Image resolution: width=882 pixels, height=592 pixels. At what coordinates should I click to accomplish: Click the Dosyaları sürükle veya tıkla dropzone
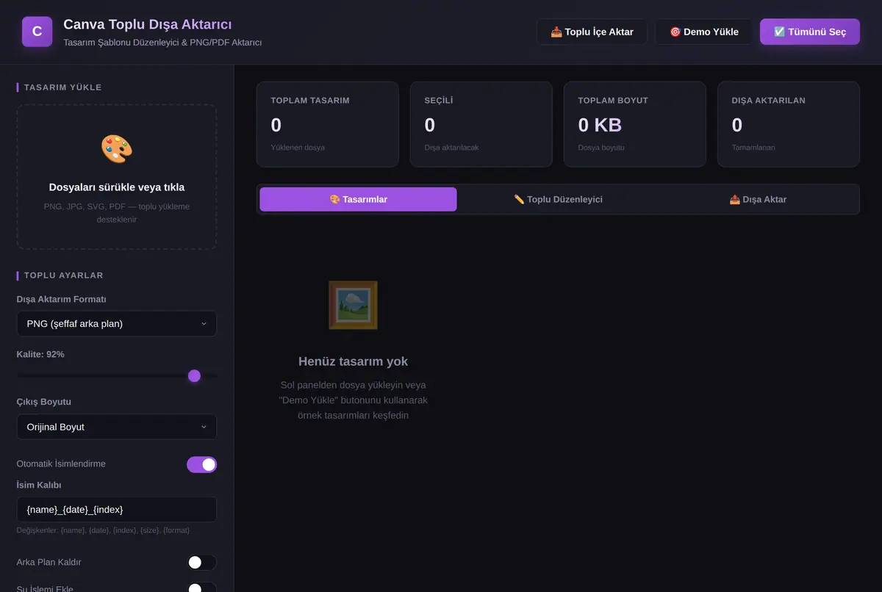pyautogui.click(x=117, y=177)
